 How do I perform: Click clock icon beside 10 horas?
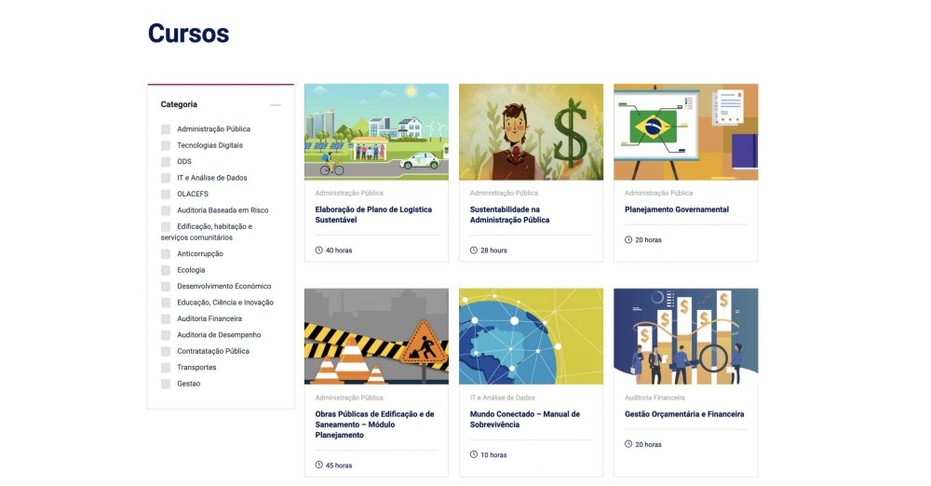tap(474, 455)
